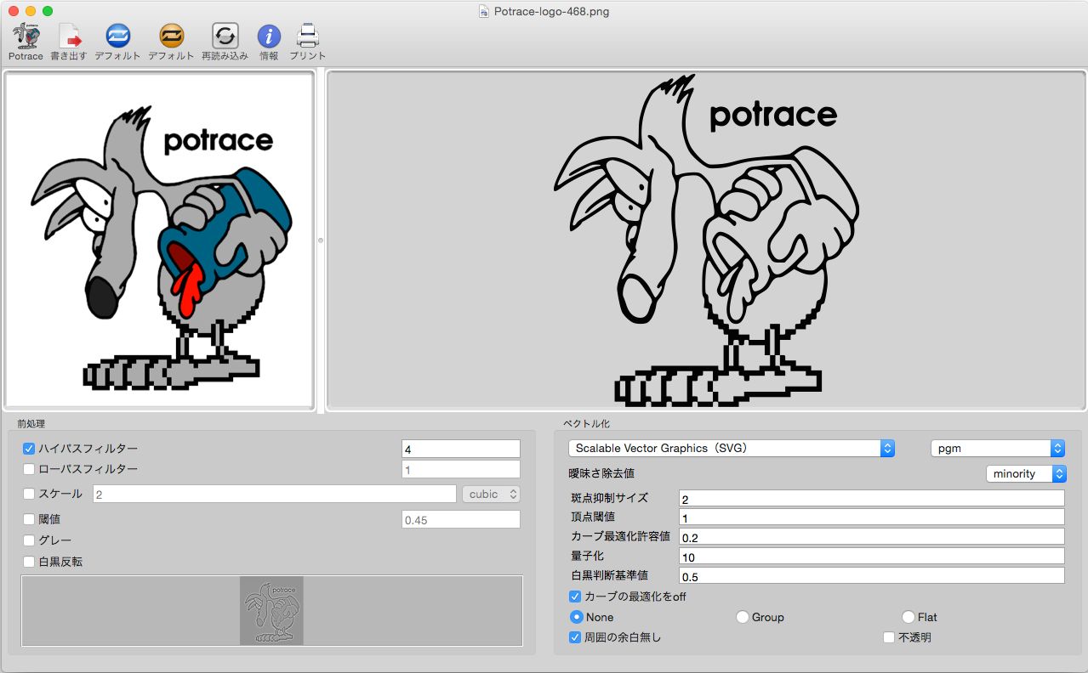Disable the ハイパスフィルター checkbox

pyautogui.click(x=29, y=448)
